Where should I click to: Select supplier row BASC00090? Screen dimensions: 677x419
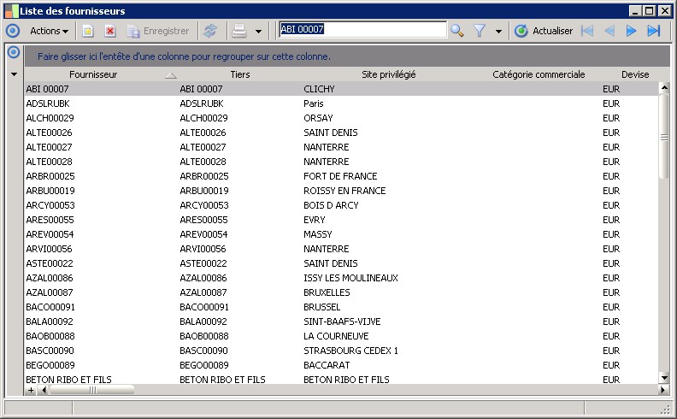coord(342,351)
